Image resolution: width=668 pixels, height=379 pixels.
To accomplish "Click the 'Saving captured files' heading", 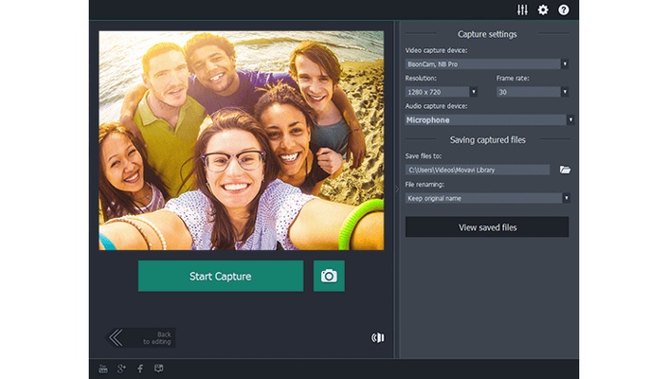I will pyautogui.click(x=487, y=139).
